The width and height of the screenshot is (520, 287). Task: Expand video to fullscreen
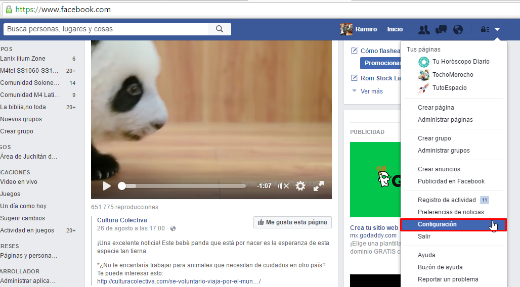click(318, 186)
